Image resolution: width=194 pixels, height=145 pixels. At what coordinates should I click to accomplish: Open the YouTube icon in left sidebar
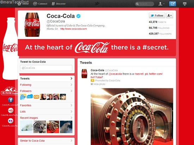11,111
